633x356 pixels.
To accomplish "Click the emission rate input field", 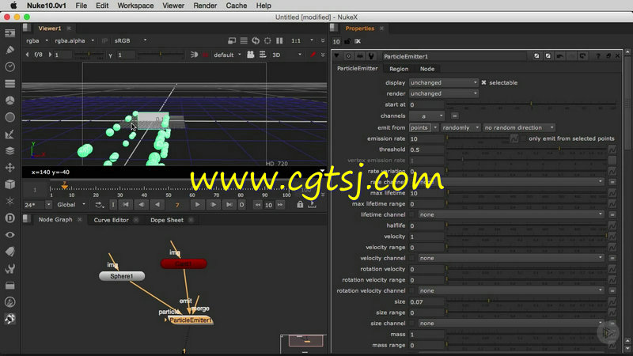I will [x=426, y=138].
